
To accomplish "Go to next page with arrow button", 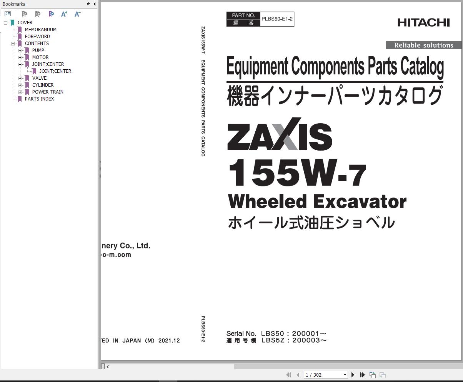I will click(353, 375).
